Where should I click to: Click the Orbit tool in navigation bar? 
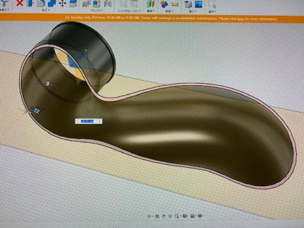click(x=149, y=216)
